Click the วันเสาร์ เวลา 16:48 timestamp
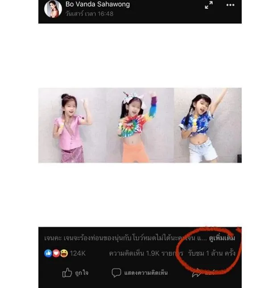The width and height of the screenshot is (264, 288). click(x=89, y=13)
